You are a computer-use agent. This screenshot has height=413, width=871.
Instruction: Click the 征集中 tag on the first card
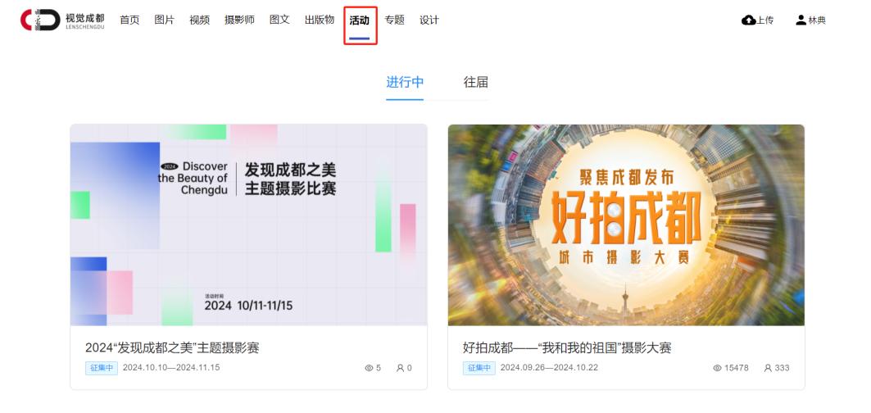102,368
